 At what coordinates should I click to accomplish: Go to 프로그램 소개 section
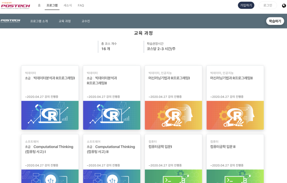[x=39, y=21]
